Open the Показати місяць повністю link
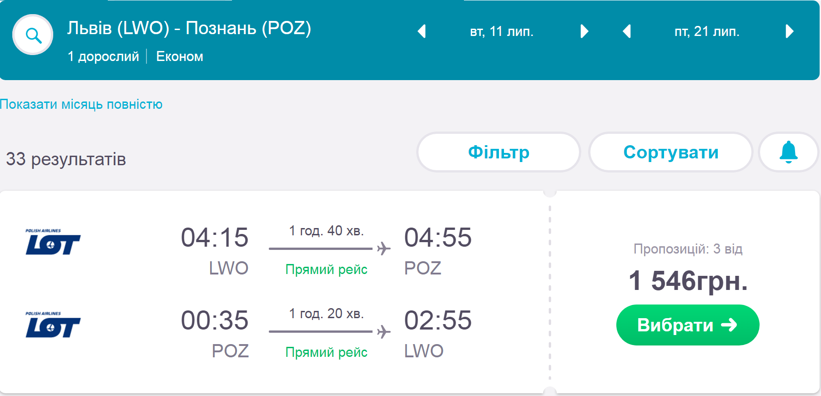Viewport: 821px width, 396px height. tap(81, 104)
